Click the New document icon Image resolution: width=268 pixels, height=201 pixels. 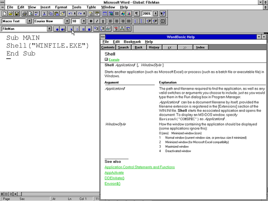(x=5, y=13)
